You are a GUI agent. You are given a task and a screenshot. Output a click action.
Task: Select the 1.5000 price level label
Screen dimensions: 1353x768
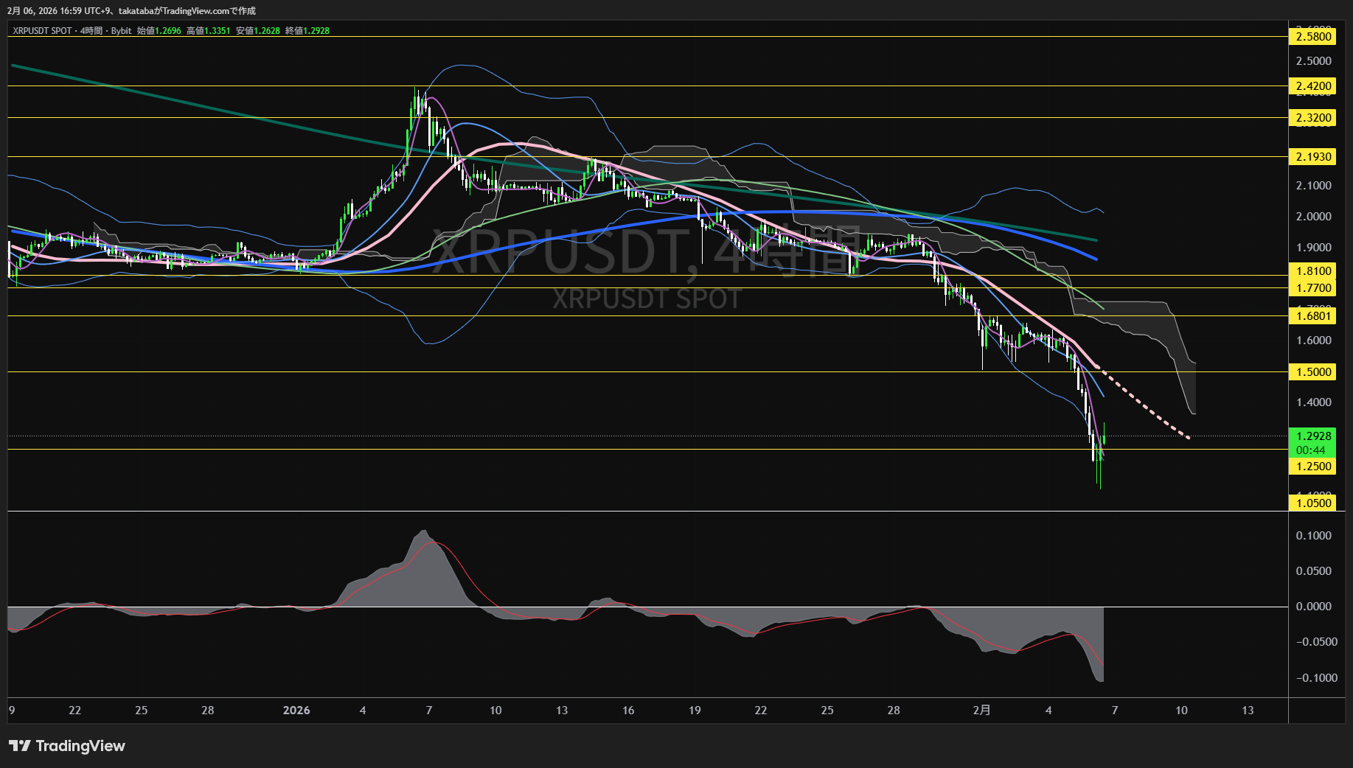(1313, 372)
